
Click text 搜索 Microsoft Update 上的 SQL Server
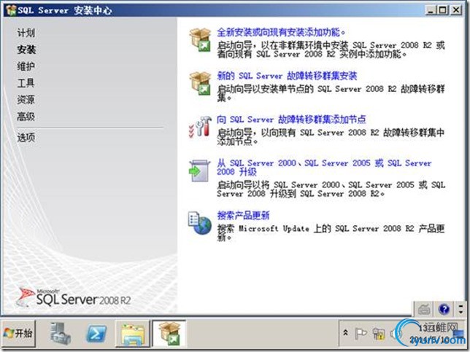click(331, 233)
